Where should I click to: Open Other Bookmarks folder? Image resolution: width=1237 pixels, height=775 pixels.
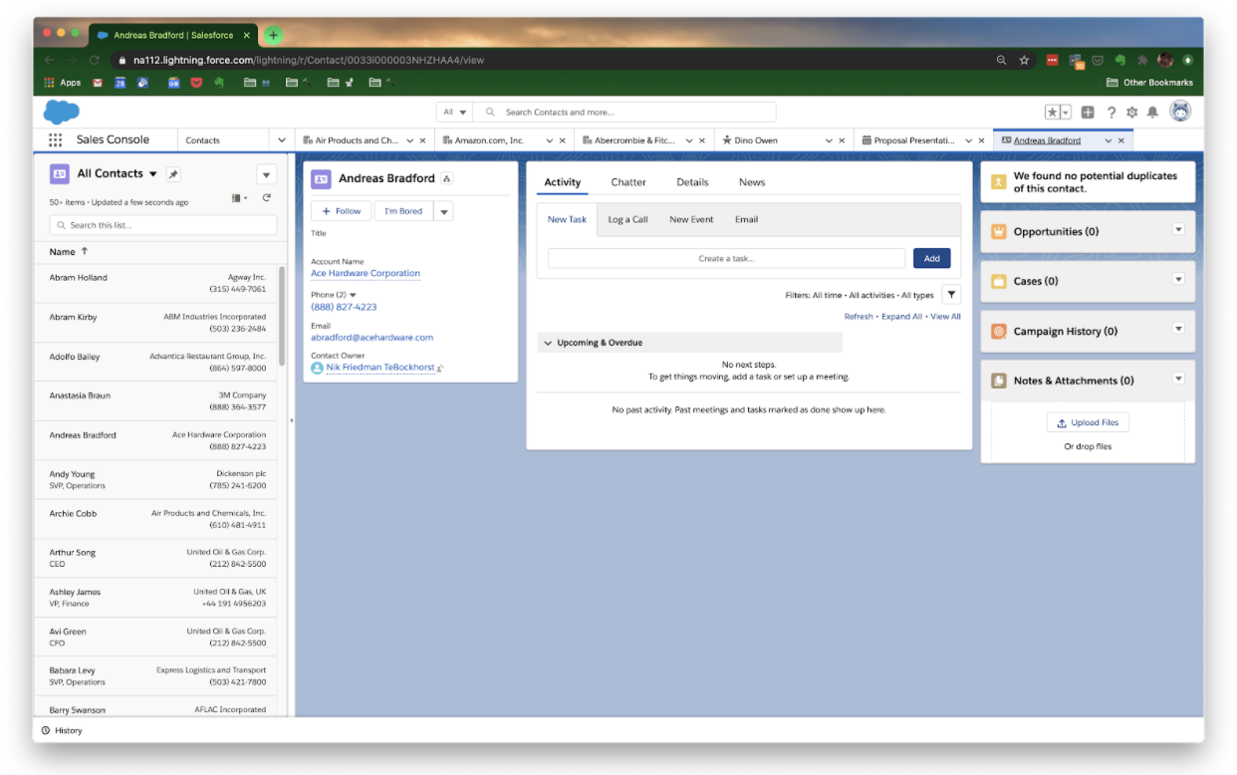click(1149, 83)
